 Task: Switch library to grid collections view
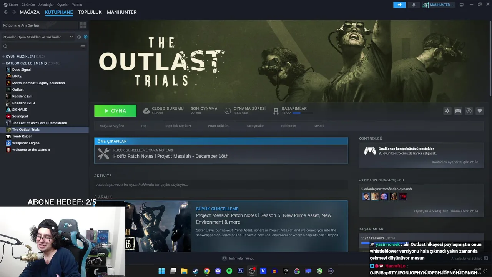point(83,25)
